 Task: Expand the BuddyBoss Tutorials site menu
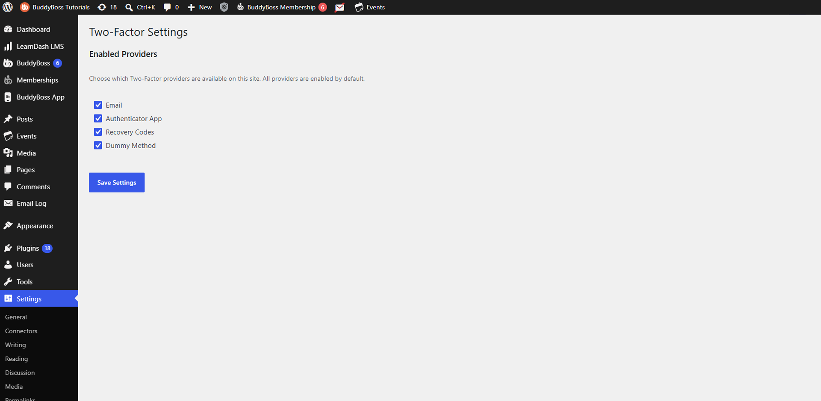tap(55, 7)
